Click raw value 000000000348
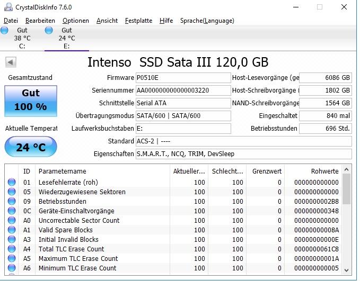This screenshot has width=360, height=281. click(x=317, y=211)
